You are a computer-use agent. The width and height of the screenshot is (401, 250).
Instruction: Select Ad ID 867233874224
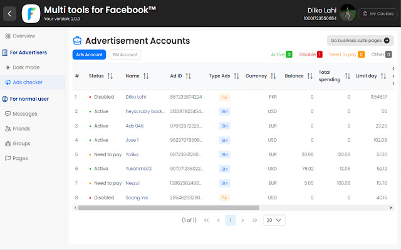pyautogui.click(x=186, y=97)
